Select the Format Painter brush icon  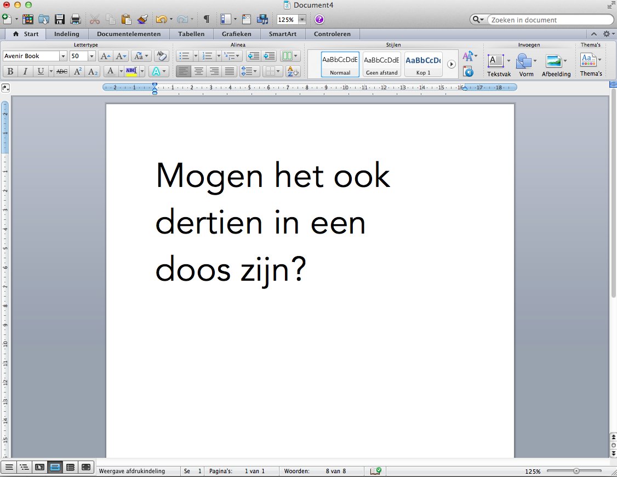[142, 19]
